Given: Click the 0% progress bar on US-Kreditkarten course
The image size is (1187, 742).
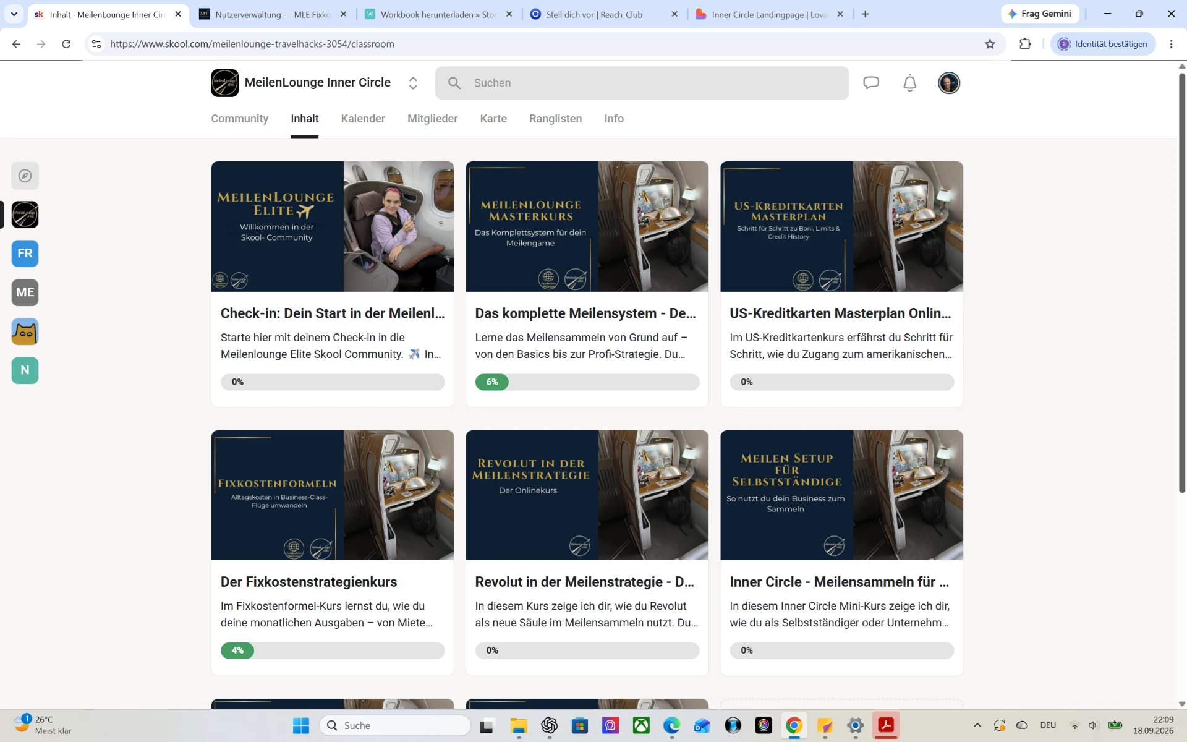Looking at the screenshot, I should pos(841,382).
